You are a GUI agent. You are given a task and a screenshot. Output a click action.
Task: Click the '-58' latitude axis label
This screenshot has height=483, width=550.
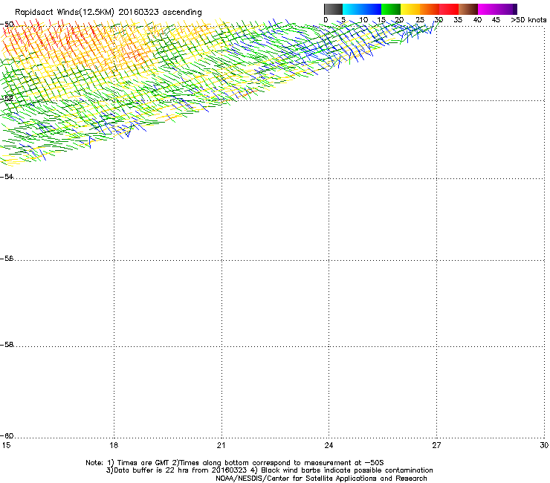pyautogui.click(x=7, y=345)
